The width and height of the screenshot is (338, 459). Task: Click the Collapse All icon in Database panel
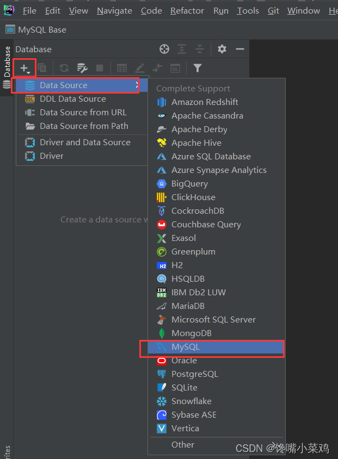(200, 49)
